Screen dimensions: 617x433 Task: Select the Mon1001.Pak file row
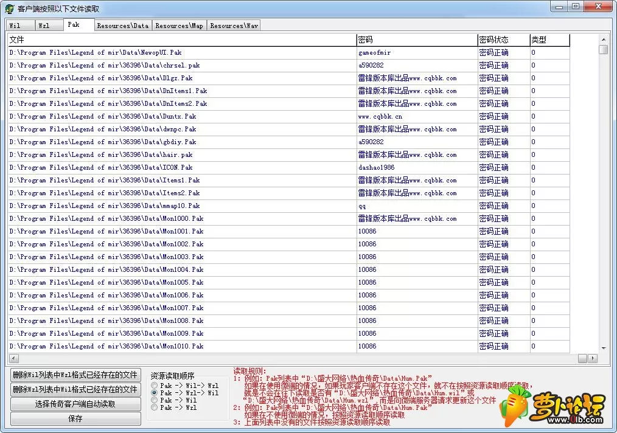click(x=289, y=231)
